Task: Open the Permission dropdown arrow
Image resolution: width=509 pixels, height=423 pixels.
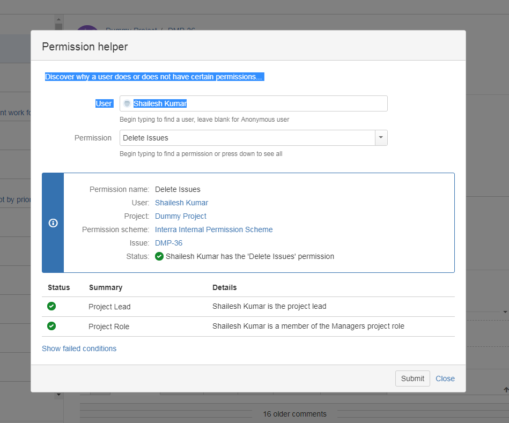Action: click(381, 138)
